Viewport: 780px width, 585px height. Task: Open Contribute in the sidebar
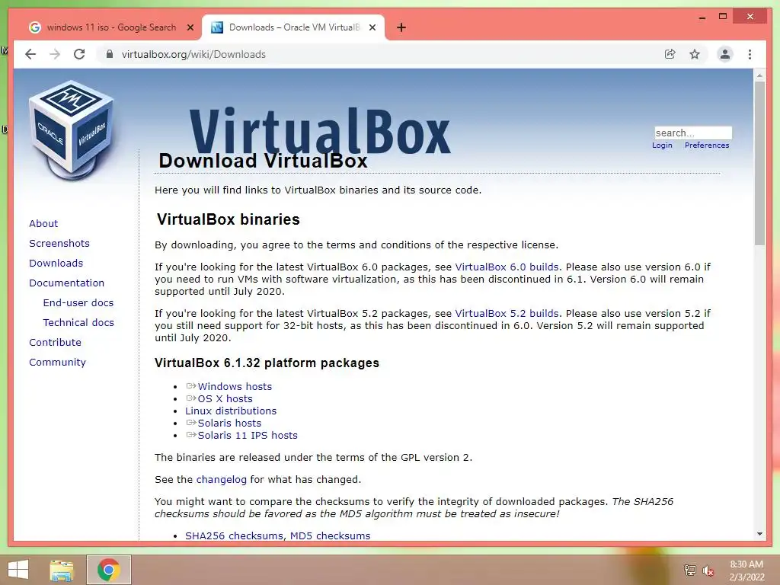click(55, 343)
